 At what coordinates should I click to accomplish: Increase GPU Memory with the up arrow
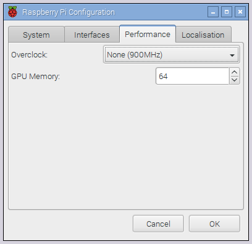235,72
